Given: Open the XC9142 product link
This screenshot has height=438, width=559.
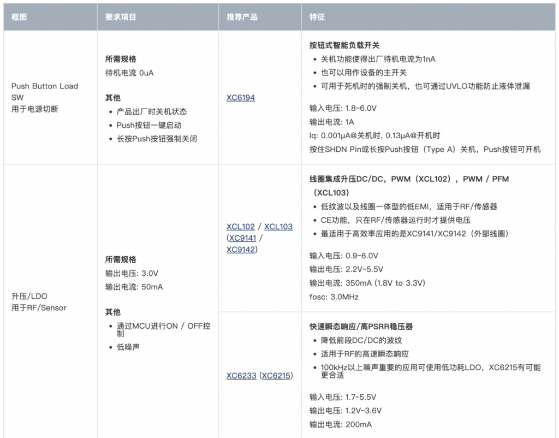Looking at the screenshot, I should [241, 249].
